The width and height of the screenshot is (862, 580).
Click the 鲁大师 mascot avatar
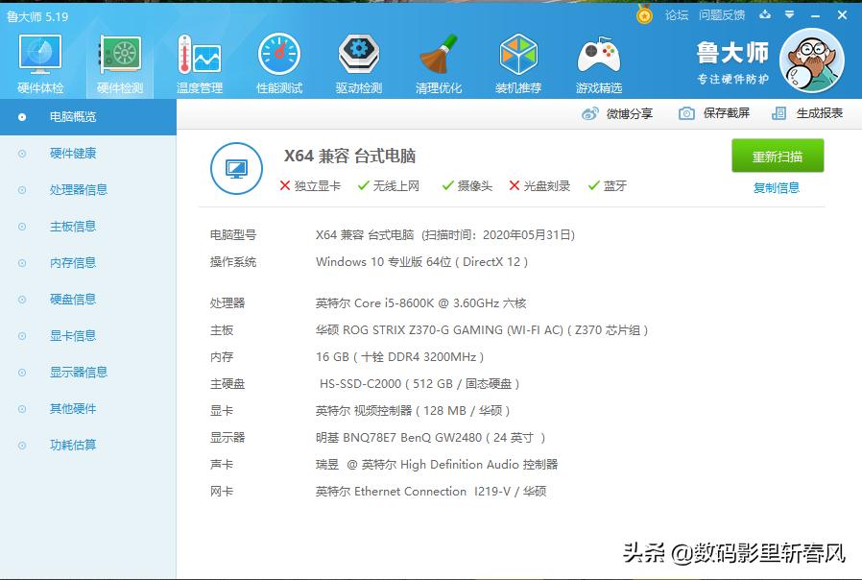click(812, 60)
